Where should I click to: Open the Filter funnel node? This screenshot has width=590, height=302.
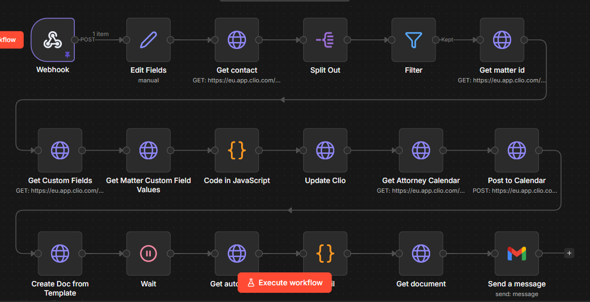coord(413,39)
